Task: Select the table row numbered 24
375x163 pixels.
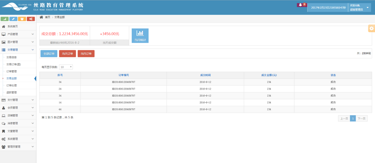Action: point(206,89)
